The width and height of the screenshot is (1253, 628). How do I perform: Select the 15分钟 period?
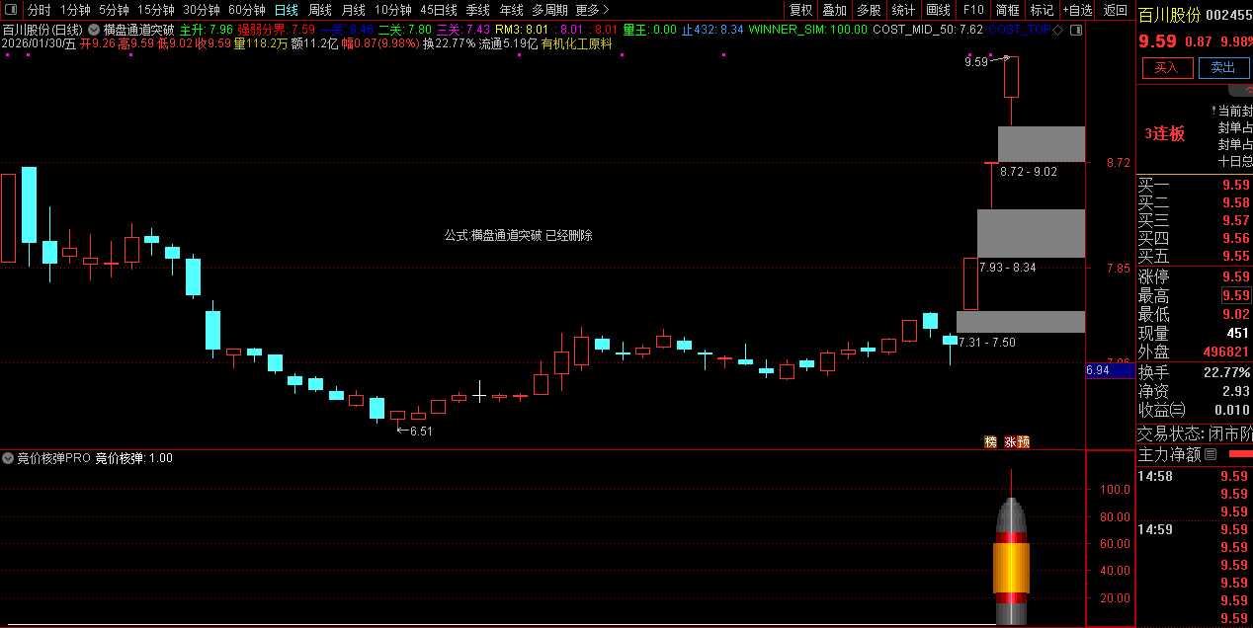pos(155,10)
